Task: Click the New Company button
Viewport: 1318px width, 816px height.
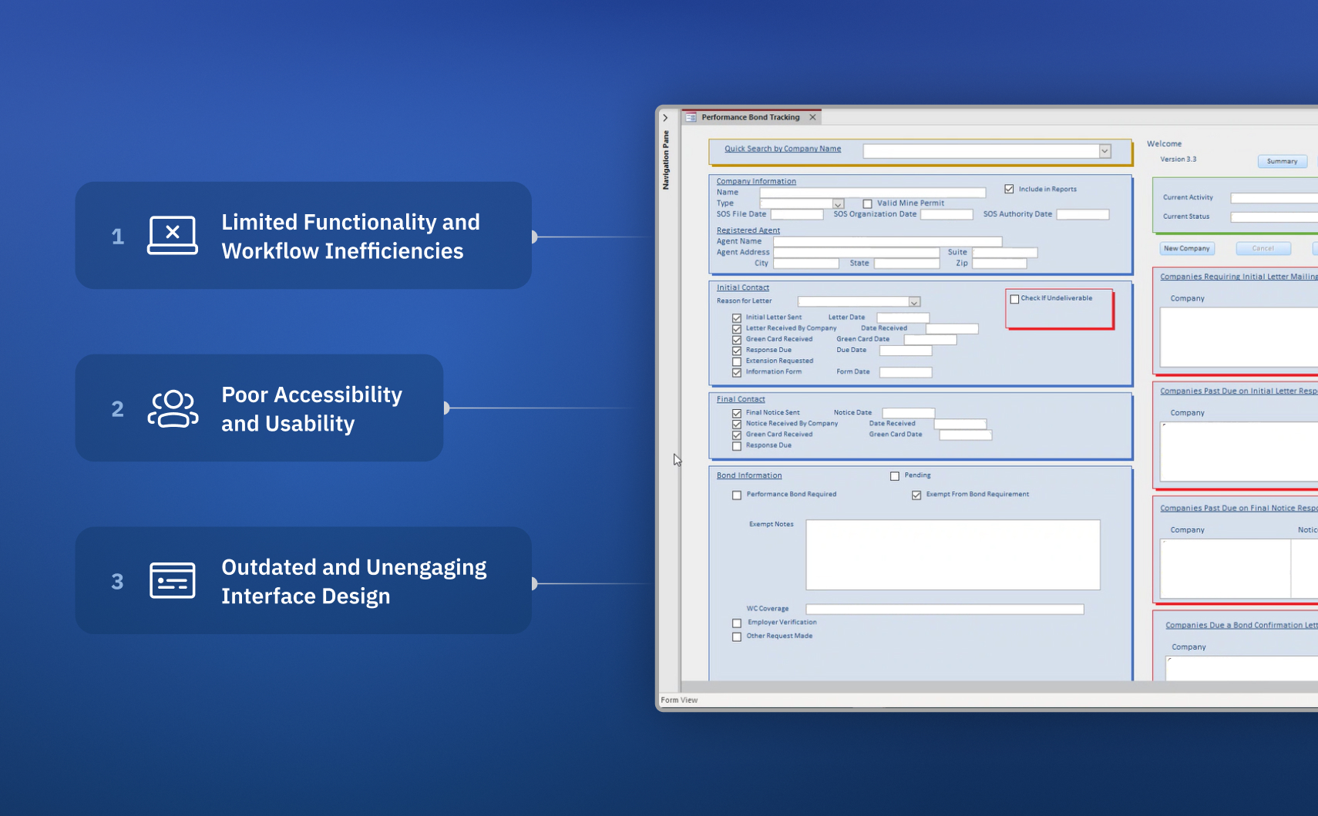Action: [1186, 249]
